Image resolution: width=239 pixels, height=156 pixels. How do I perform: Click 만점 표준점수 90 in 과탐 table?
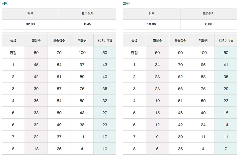(180, 53)
